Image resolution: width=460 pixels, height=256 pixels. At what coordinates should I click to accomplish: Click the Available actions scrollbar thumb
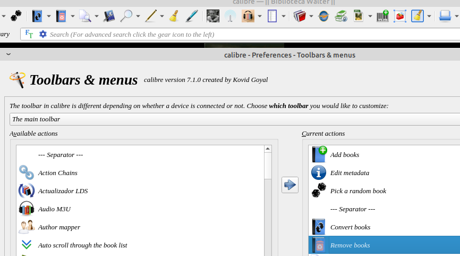coord(268,166)
